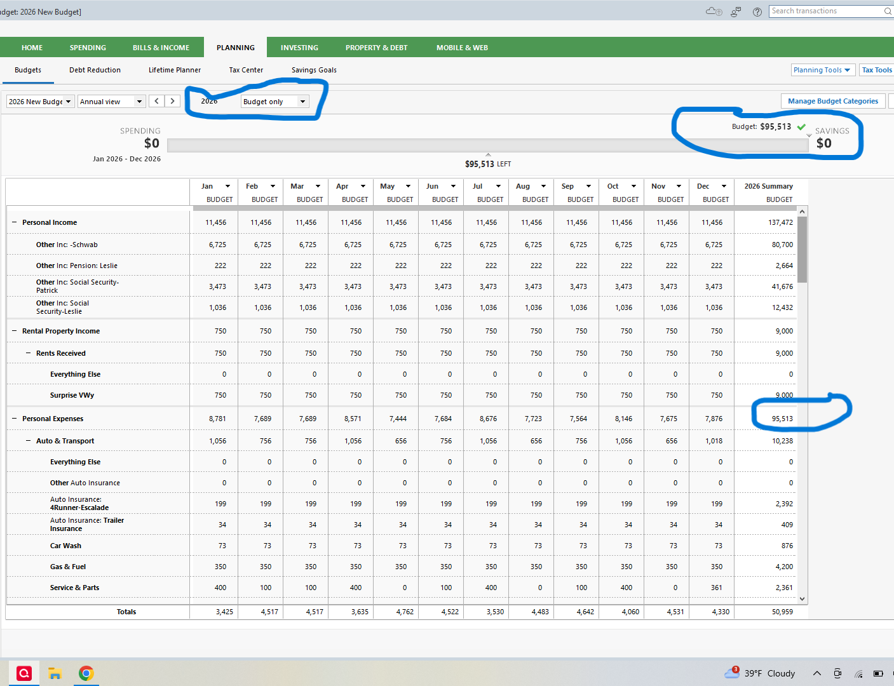Viewport: 894px width, 686px height.
Task: Collapse the Auto & Transport category
Action: pyautogui.click(x=28, y=441)
